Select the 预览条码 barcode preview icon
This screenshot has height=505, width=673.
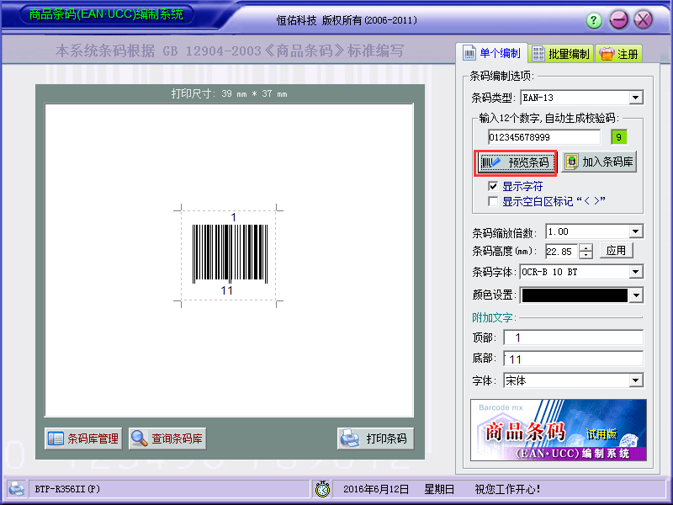point(489,162)
